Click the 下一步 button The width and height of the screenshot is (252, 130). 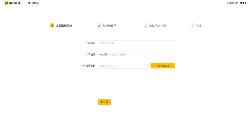(x=104, y=102)
